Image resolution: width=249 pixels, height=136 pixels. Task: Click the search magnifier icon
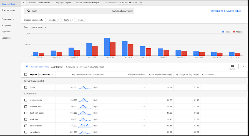tap(29, 11)
